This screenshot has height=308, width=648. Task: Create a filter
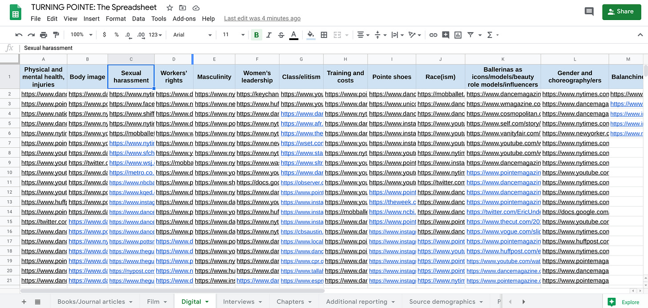point(470,35)
